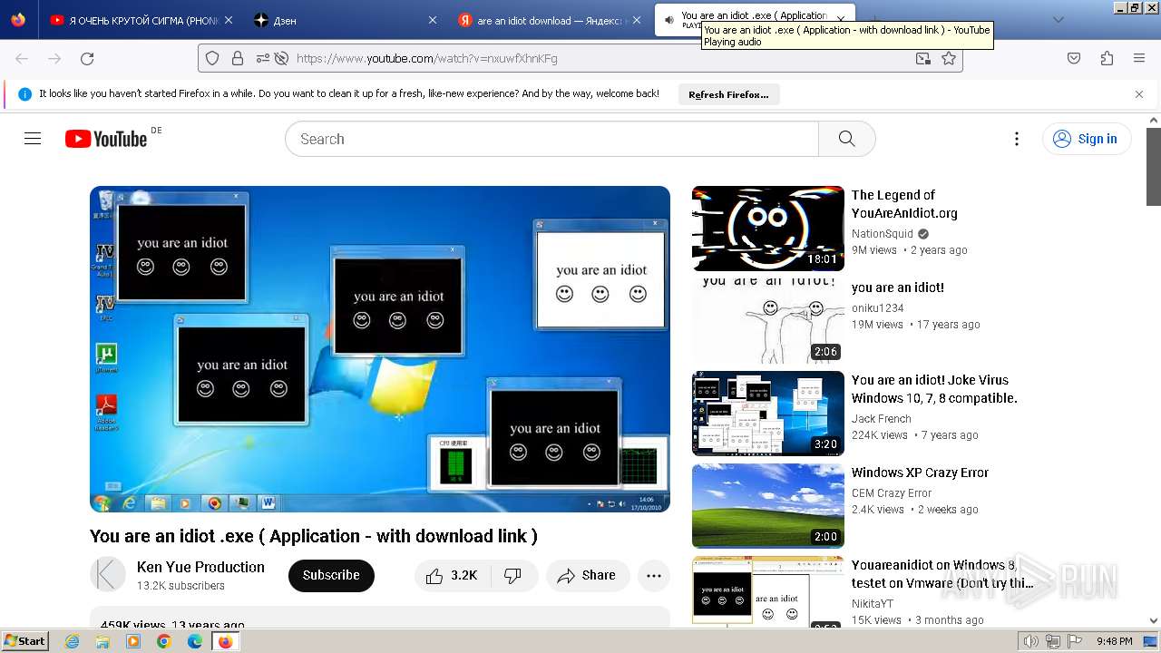This screenshot has height=653, width=1161.
Task: Open Joke Virus Windows 10 video thumbnail
Action: (768, 413)
